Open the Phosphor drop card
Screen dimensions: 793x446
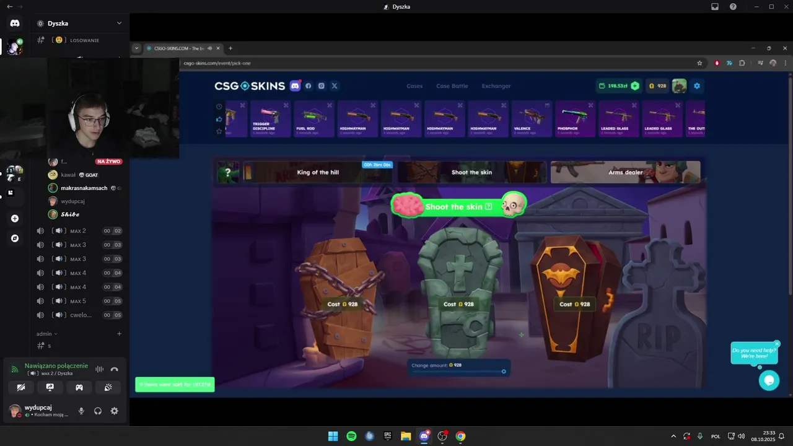[574, 119]
